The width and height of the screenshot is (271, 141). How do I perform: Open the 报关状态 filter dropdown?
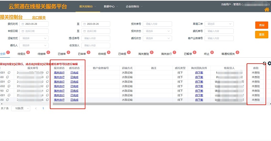[157, 31]
